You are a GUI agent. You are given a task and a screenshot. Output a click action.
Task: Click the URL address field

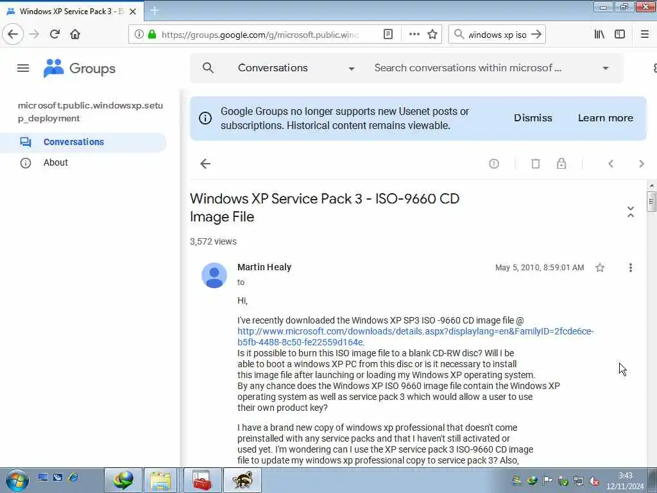[x=260, y=35]
